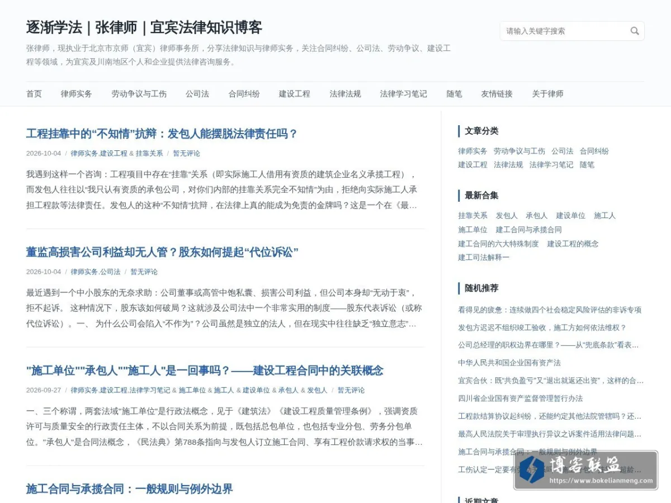671x503 pixels.
Task: Click the 文章分类 sidebar heading
Action: tap(481, 131)
